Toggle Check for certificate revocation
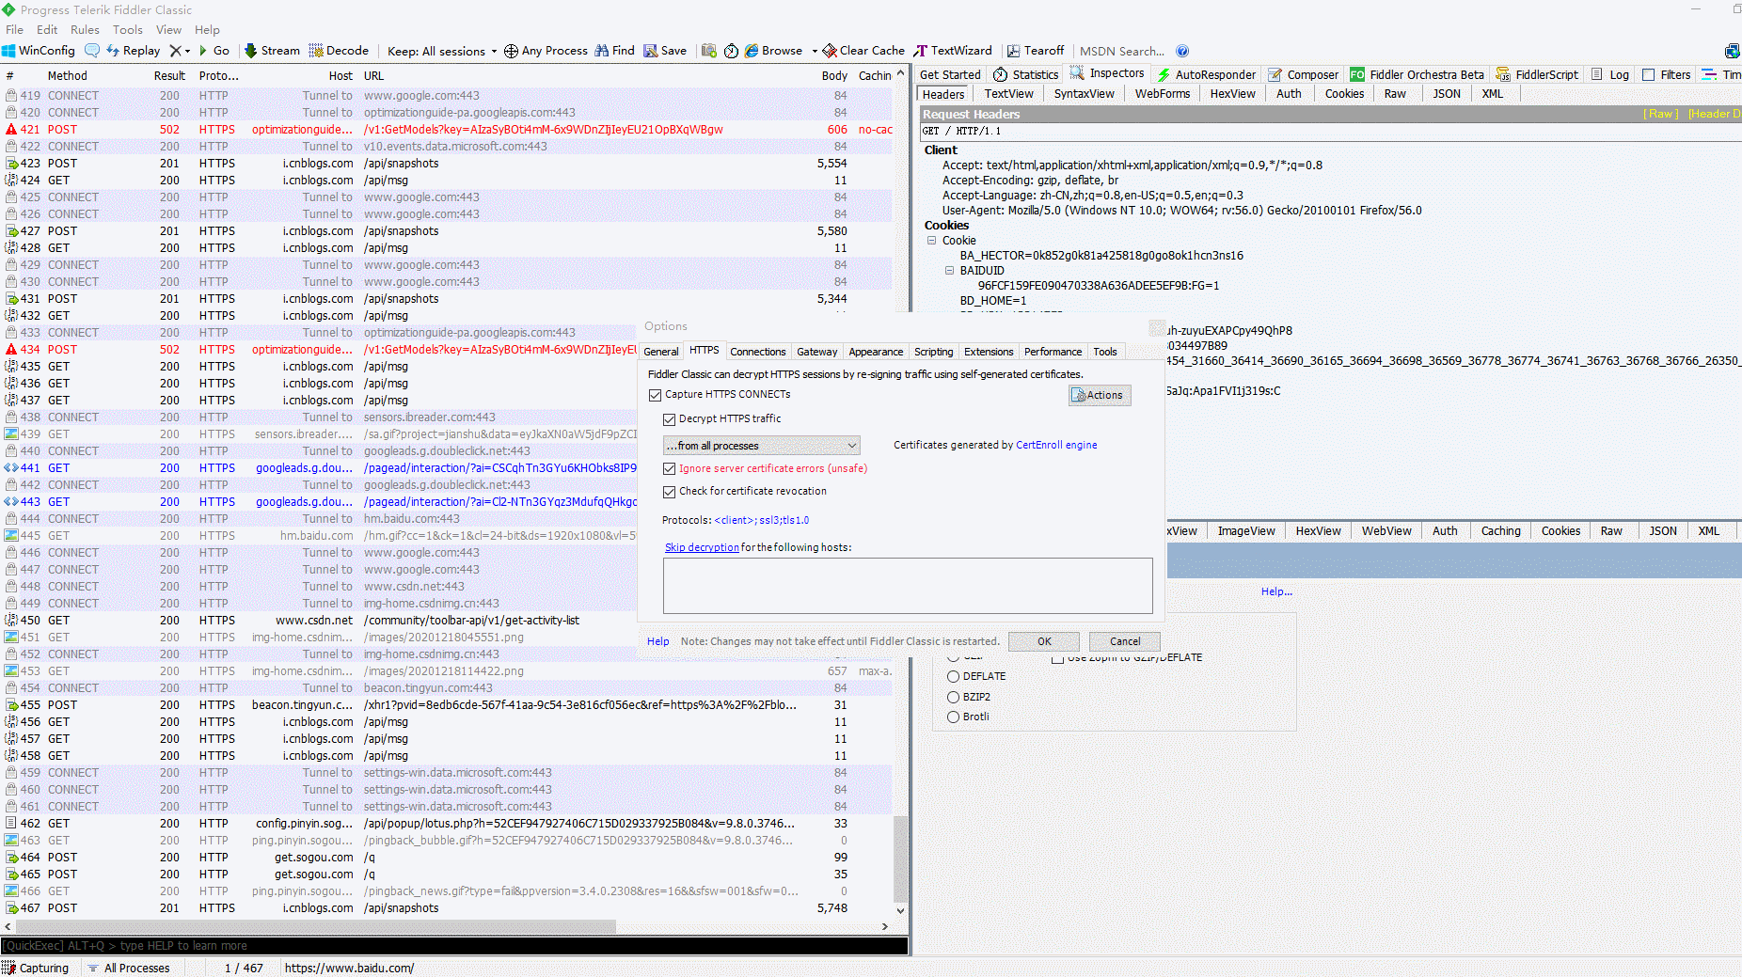Viewport: 1742px width, 977px height. pos(669,492)
